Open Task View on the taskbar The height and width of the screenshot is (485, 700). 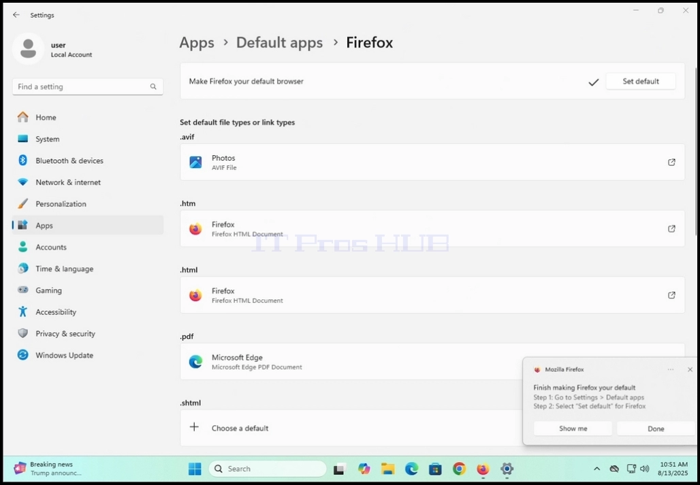[x=340, y=469]
